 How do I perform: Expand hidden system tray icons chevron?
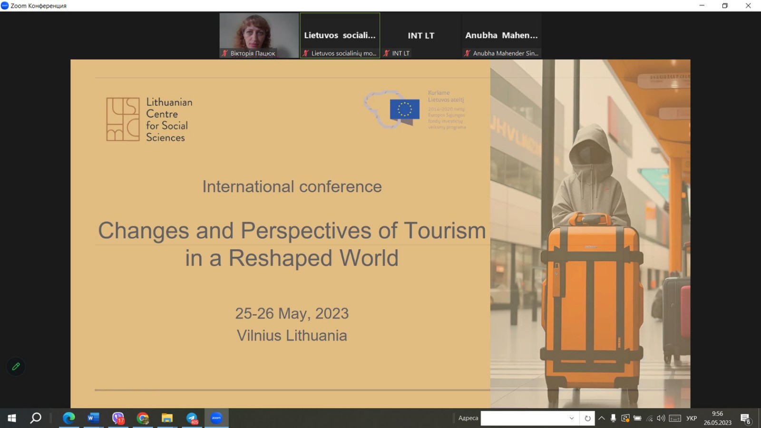[602, 418]
